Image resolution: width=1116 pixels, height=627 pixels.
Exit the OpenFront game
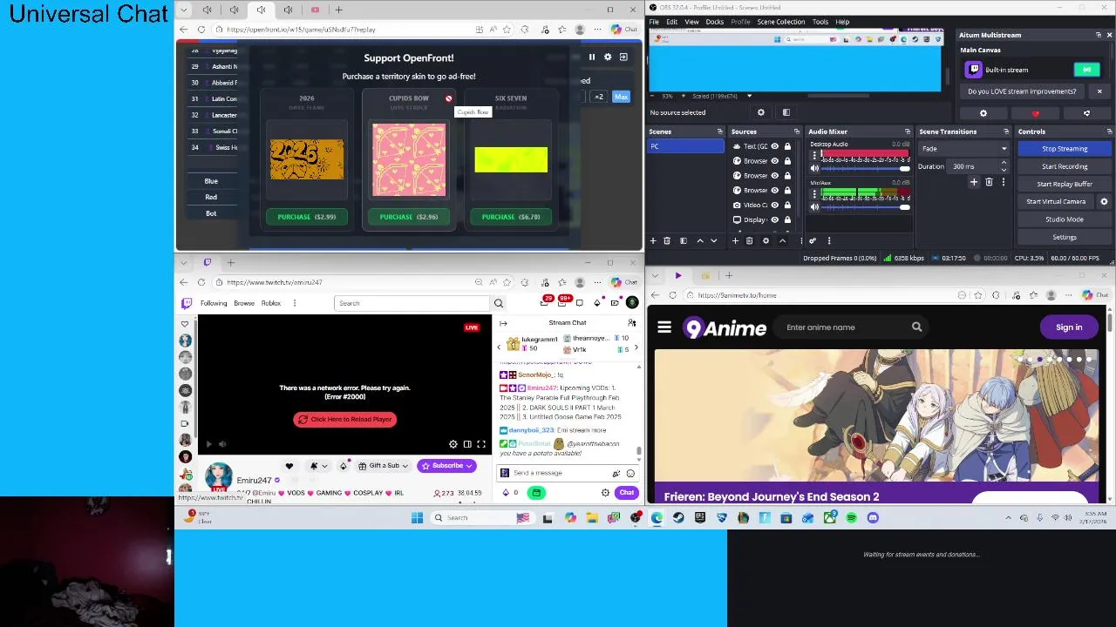click(623, 57)
